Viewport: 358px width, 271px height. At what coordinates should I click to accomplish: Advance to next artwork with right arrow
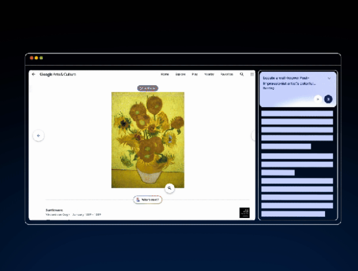pyautogui.click(x=253, y=136)
